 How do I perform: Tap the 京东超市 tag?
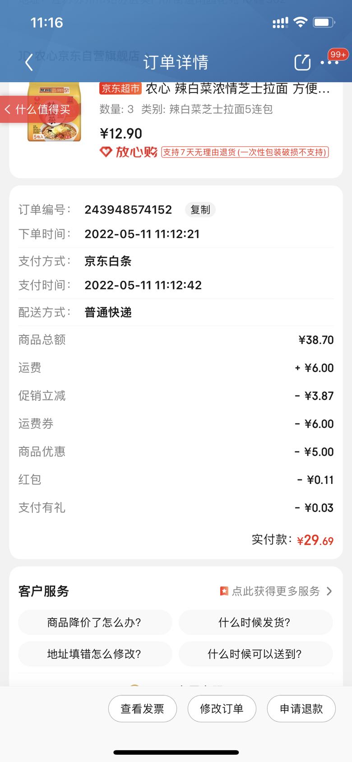(x=120, y=88)
